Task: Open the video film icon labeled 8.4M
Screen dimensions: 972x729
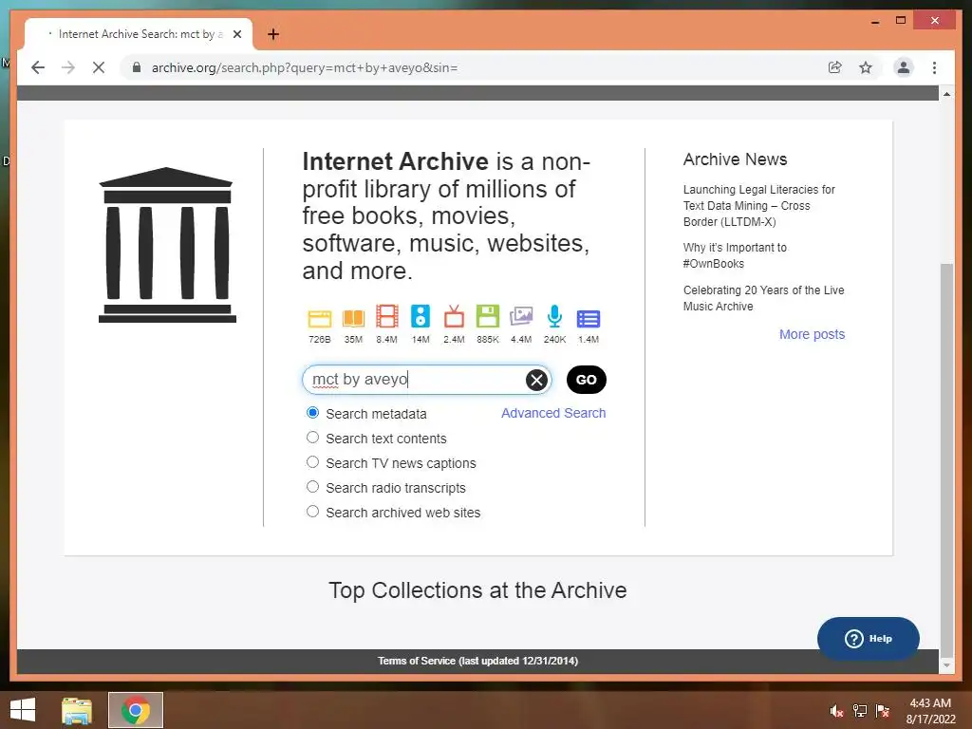Action: [387, 317]
